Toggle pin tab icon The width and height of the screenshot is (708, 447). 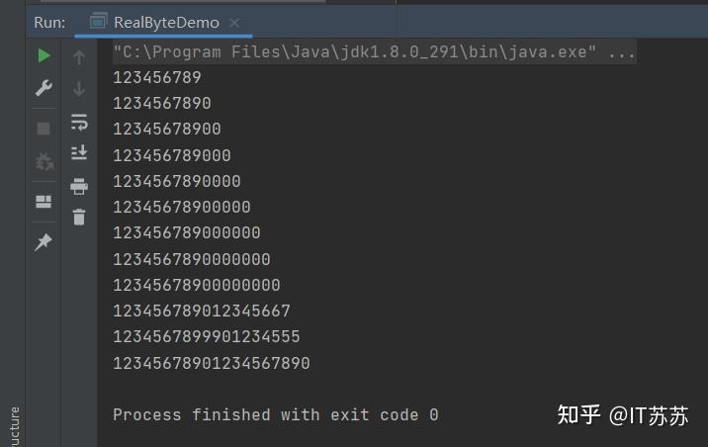tap(44, 242)
